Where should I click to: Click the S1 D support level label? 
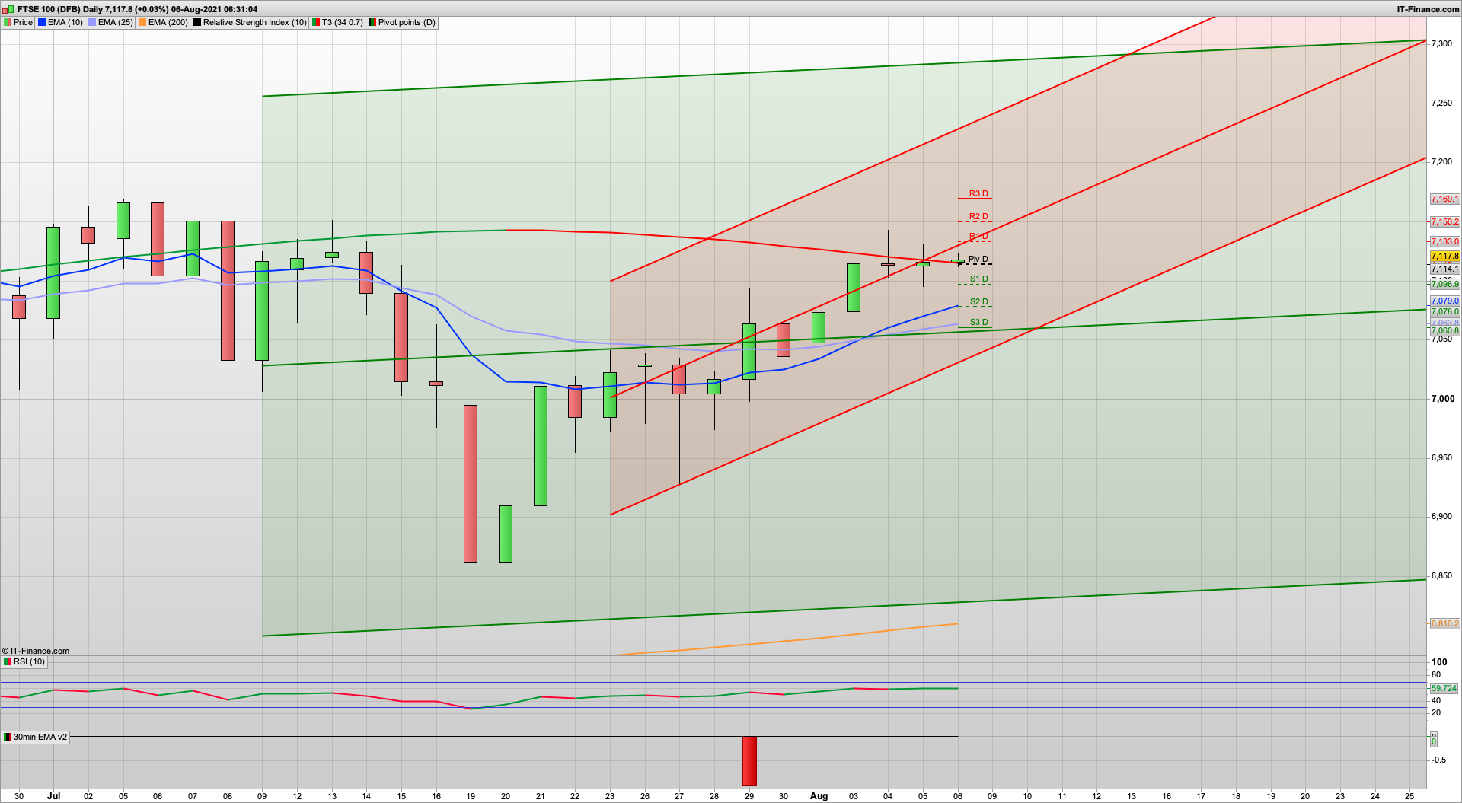979,279
